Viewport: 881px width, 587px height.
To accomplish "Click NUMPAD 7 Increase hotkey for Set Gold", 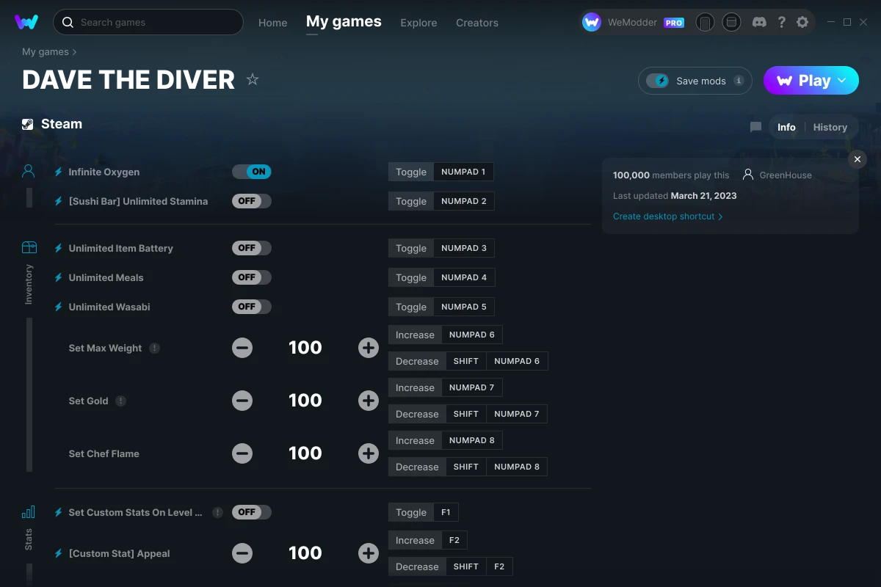I will coord(471,387).
